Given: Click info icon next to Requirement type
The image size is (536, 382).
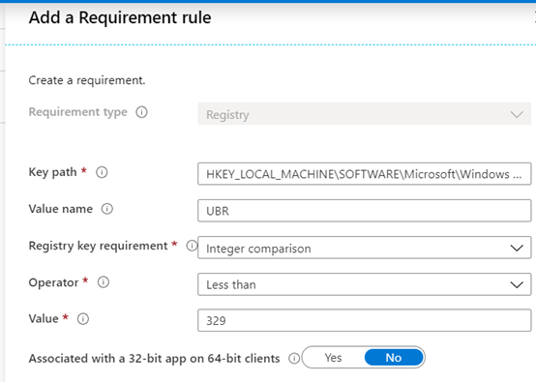Looking at the screenshot, I should click(x=141, y=112).
